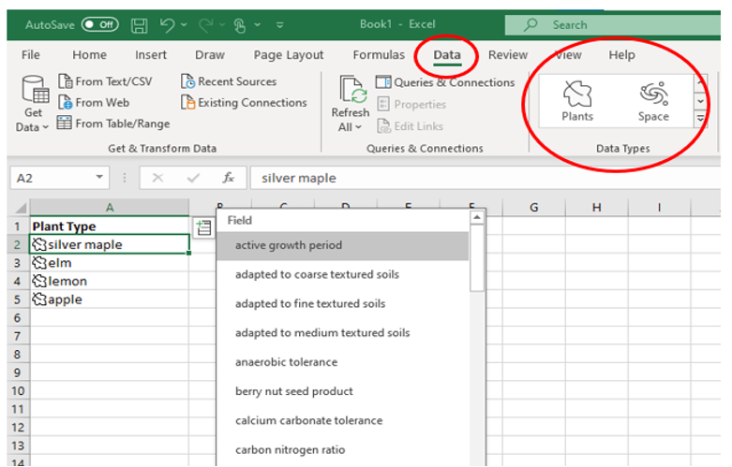Open Existing Connections
Screen dimensions: 732x467
pyautogui.click(x=244, y=103)
